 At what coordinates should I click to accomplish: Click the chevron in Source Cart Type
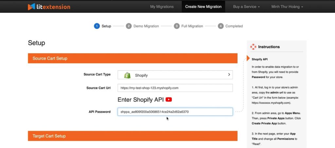(x=229, y=74)
